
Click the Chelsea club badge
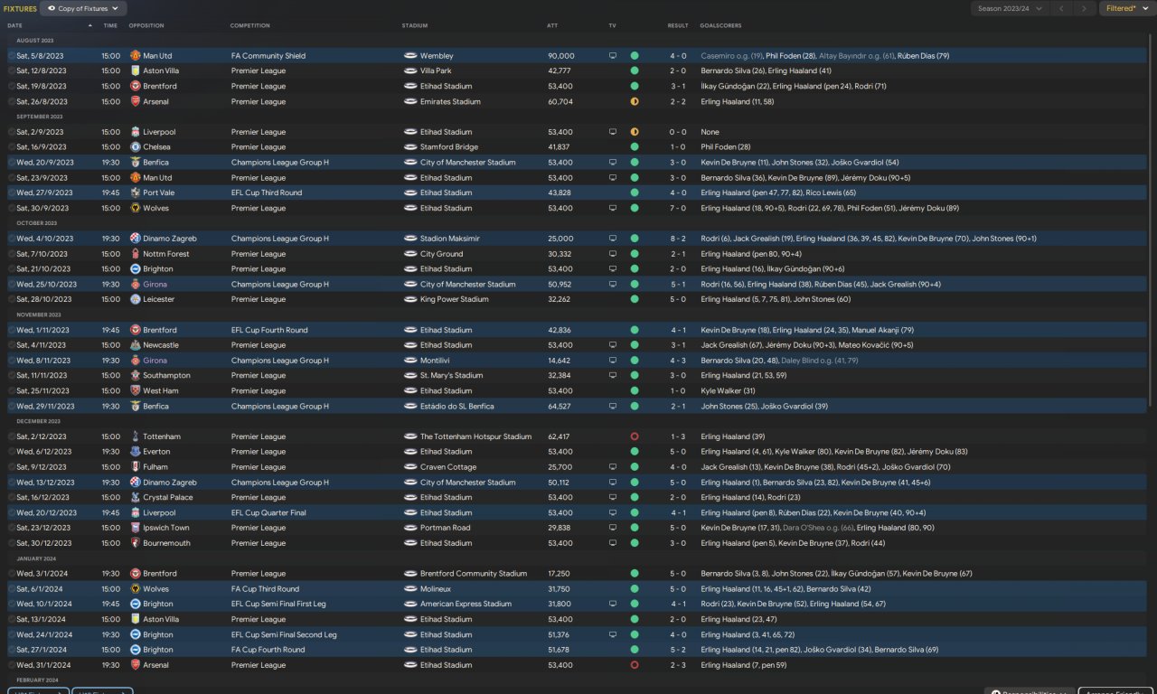[135, 147]
